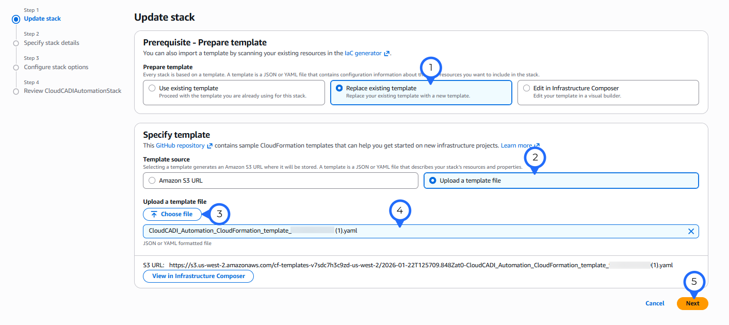Image resolution: width=729 pixels, height=325 pixels.
Task: Open the Learn more link
Action: [x=516, y=145]
